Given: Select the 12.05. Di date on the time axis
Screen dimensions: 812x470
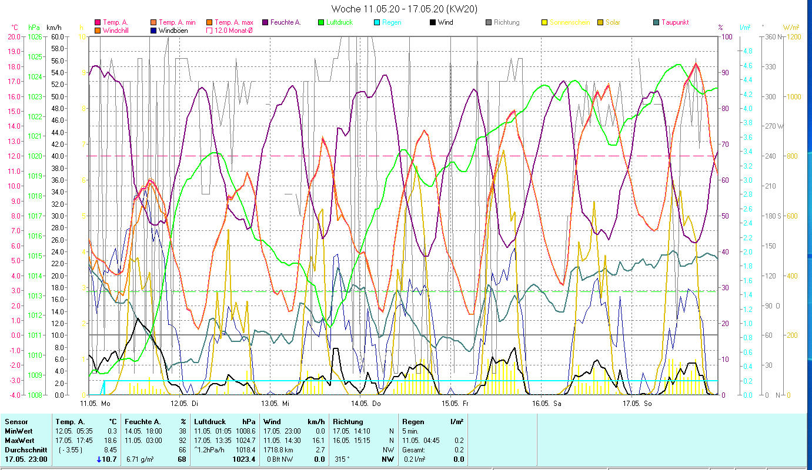Looking at the screenshot, I should click(x=185, y=404).
